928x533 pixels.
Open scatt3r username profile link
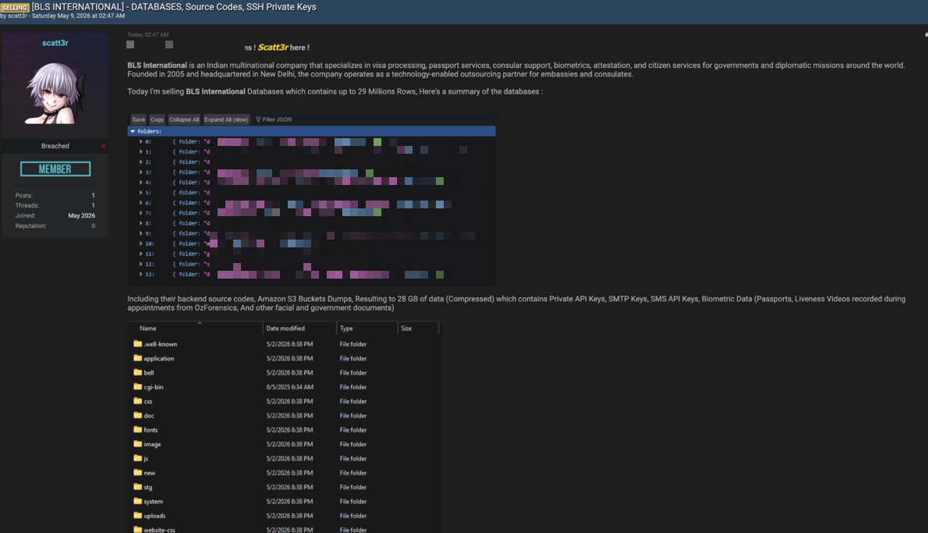tap(55, 43)
